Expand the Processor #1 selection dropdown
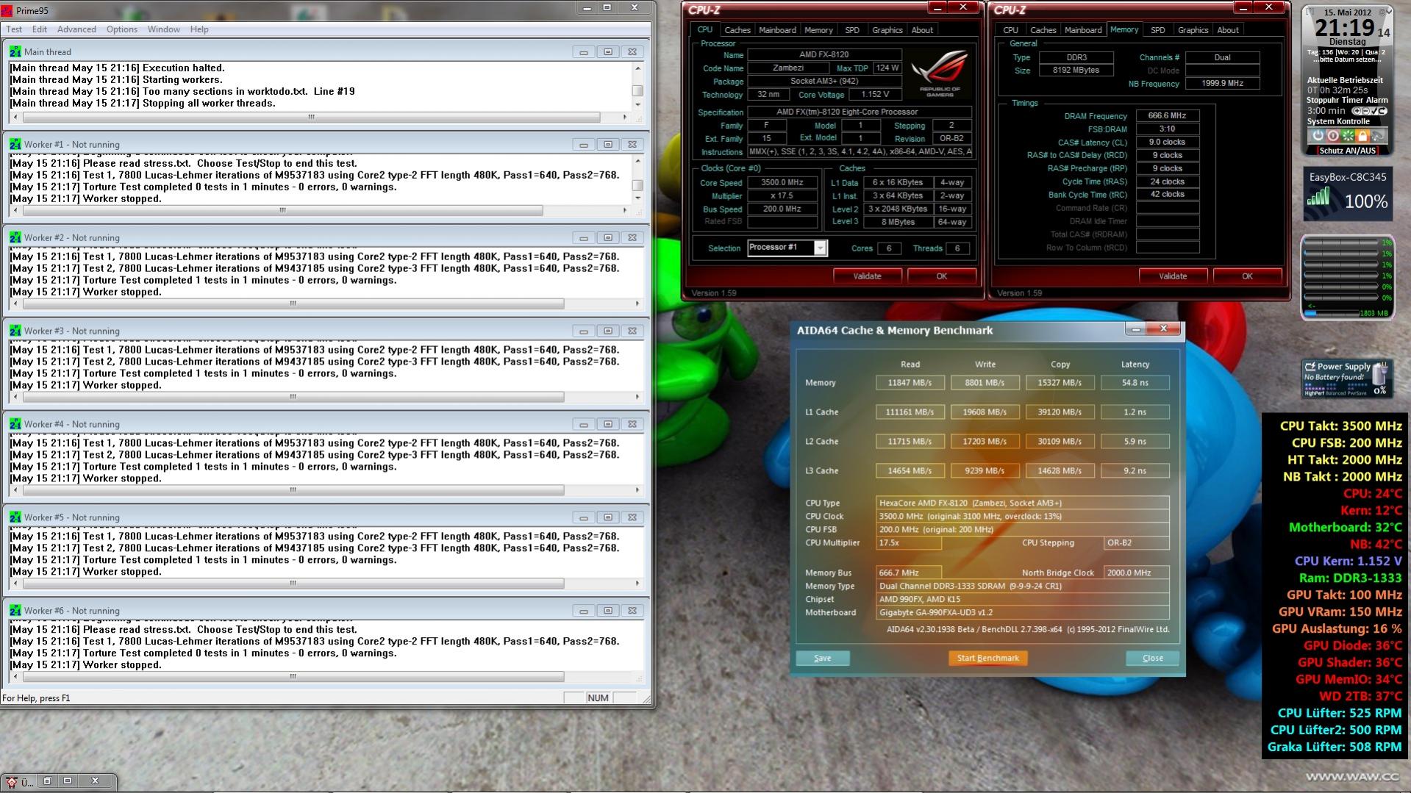The image size is (1411, 793). coord(820,248)
